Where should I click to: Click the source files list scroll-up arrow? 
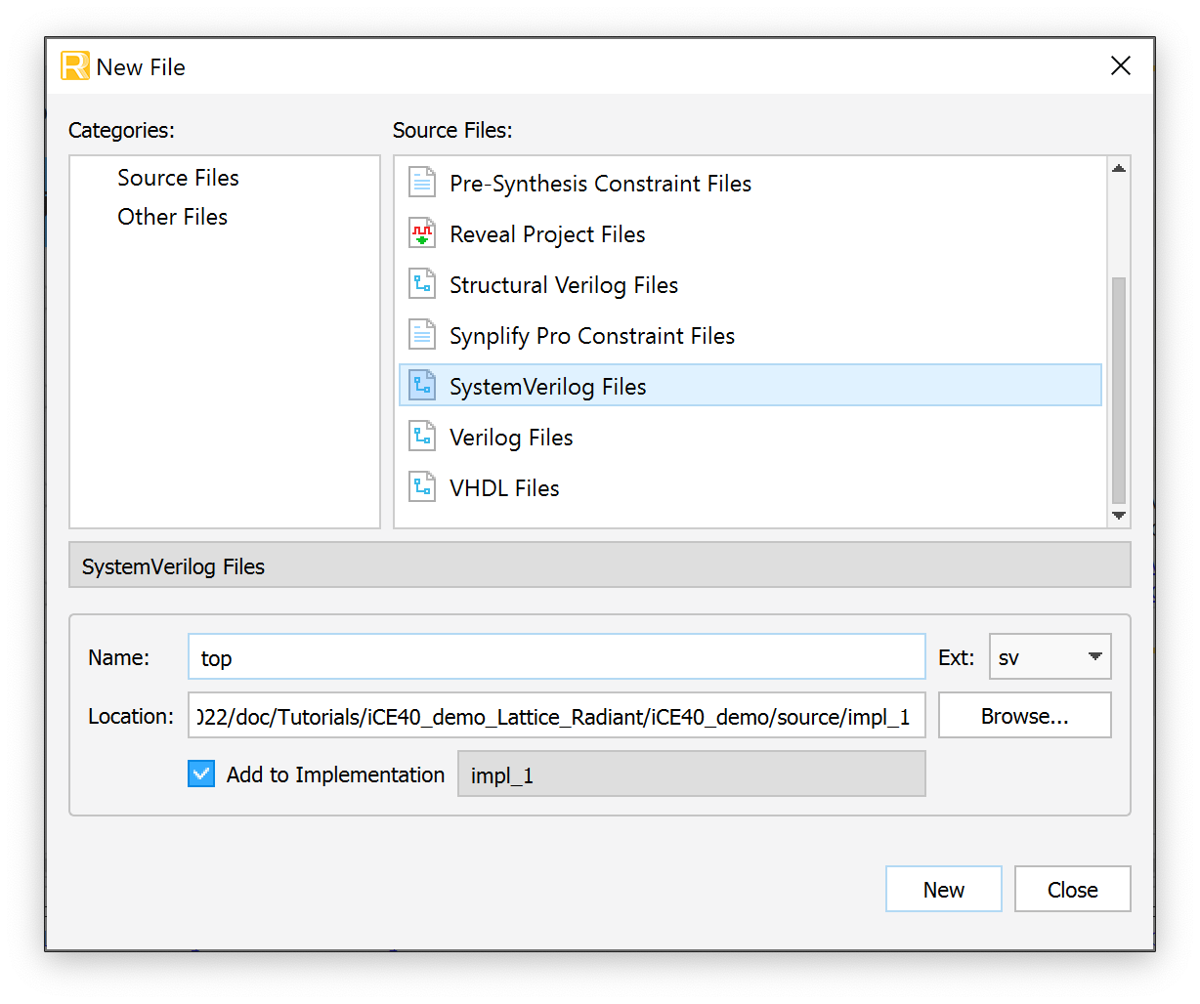coord(1119,169)
